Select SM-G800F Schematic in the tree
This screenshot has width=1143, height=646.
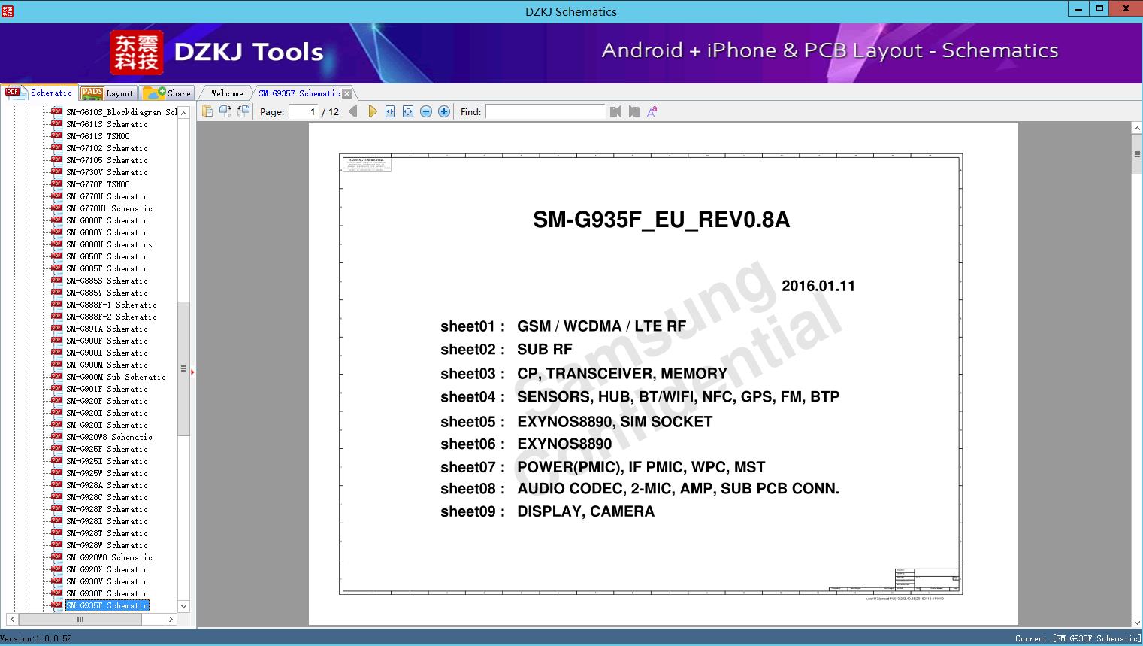click(107, 220)
